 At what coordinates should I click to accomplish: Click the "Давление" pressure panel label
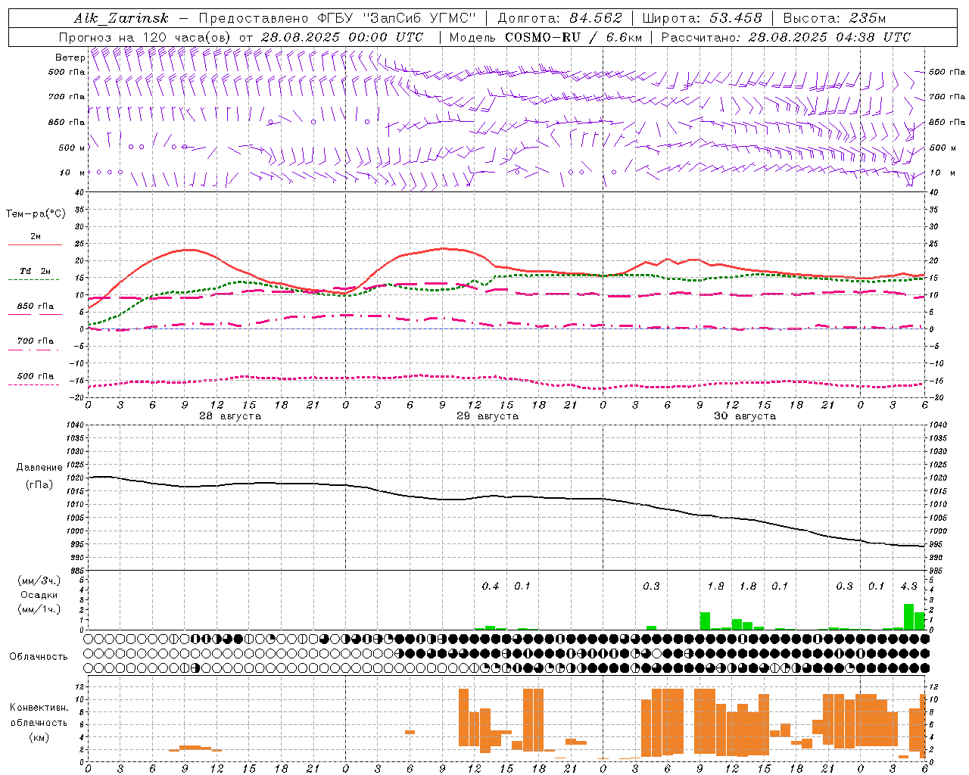click(x=39, y=468)
